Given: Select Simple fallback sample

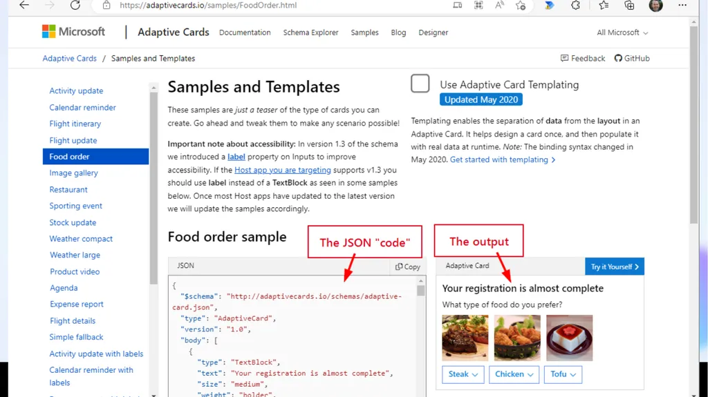Looking at the screenshot, I should pyautogui.click(x=76, y=337).
